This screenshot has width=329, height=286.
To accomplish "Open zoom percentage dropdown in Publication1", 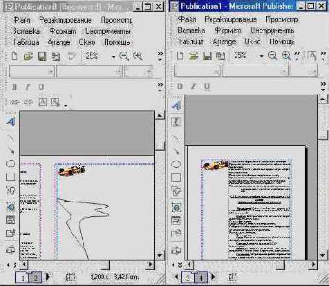I will [x=261, y=56].
